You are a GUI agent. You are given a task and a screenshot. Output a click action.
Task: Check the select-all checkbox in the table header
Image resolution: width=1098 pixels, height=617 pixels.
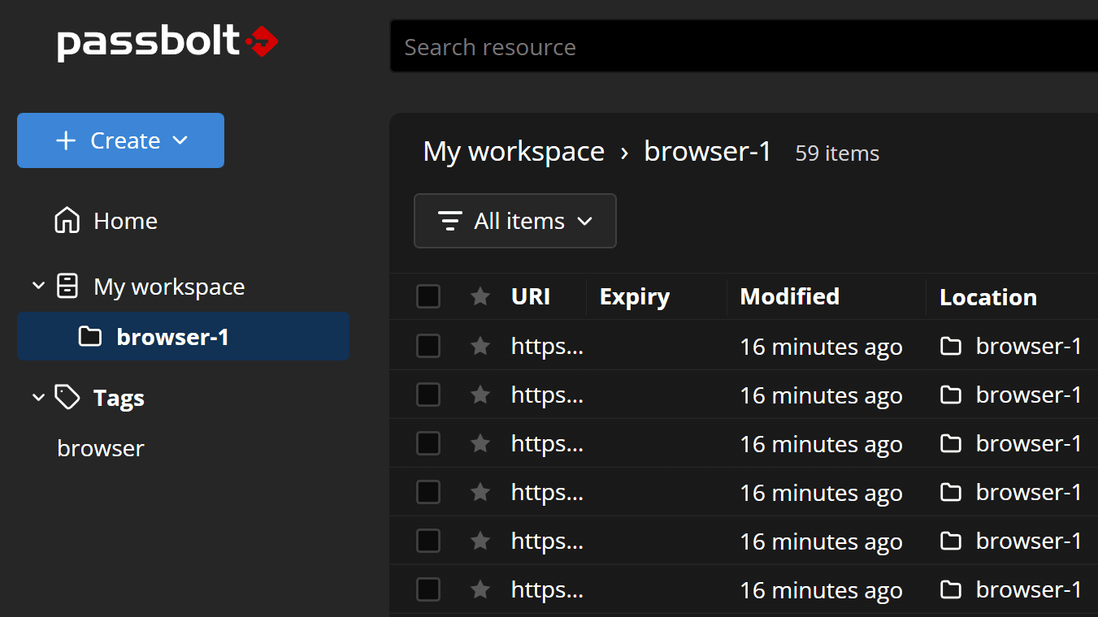(x=428, y=296)
